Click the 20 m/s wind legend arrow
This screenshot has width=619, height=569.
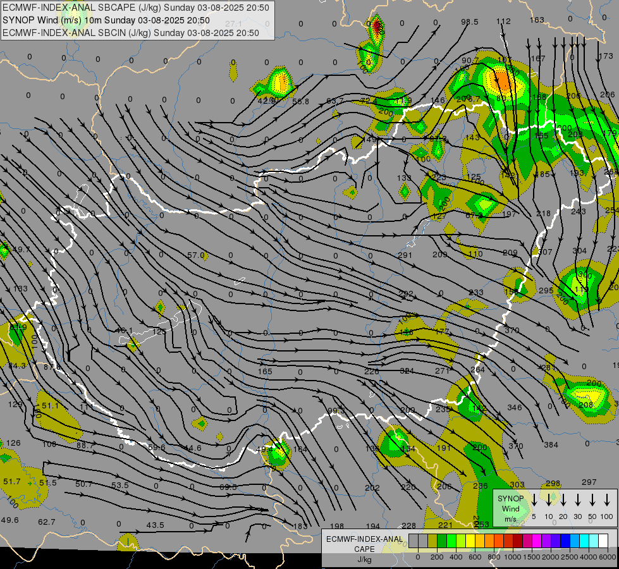(x=563, y=500)
